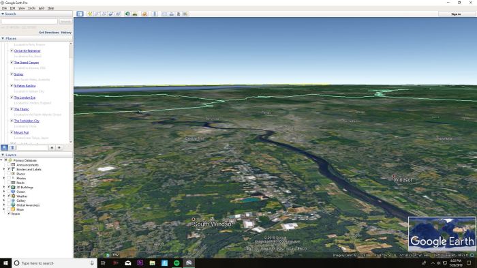
Task: Click the History link
Action: [x=66, y=32]
